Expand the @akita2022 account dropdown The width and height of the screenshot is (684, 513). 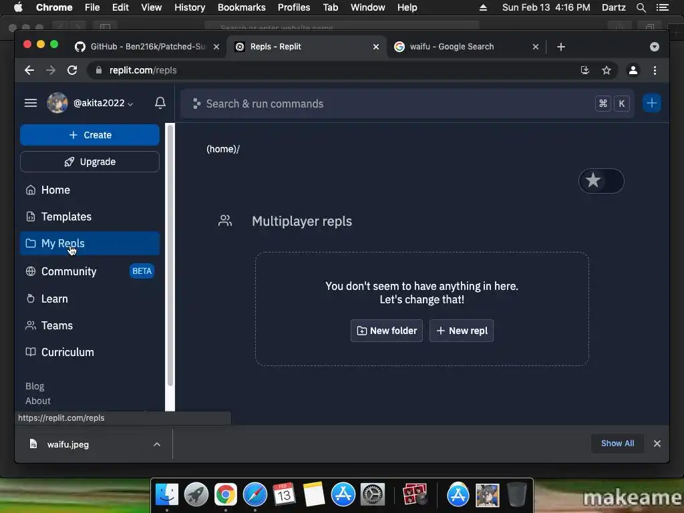tap(104, 103)
